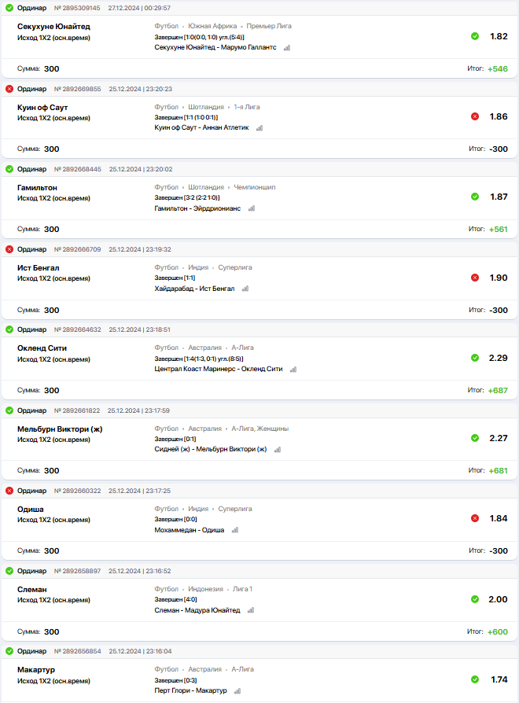Image resolution: width=519 pixels, height=703 pixels.
Task: Click stats icon beside Куин оф Саут - Аннан Атлетик
Action: (259, 127)
